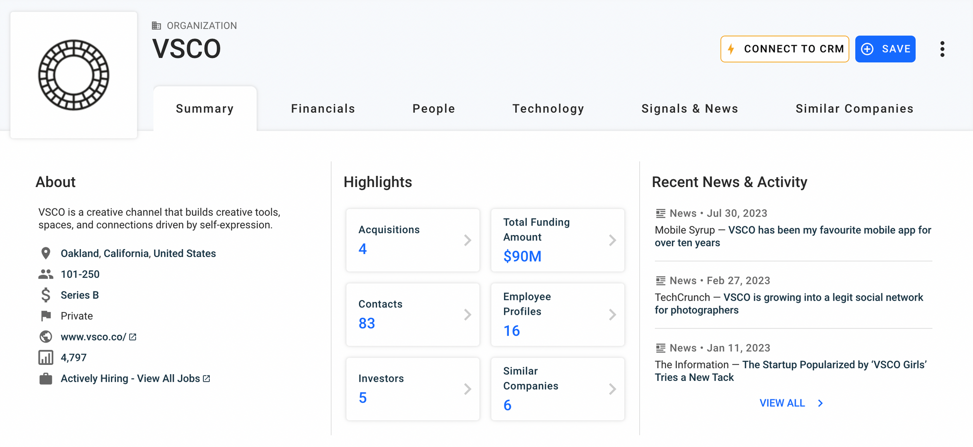The image size is (973, 447).
Task: Expand Total Funding Amount card chevron
Action: point(612,240)
